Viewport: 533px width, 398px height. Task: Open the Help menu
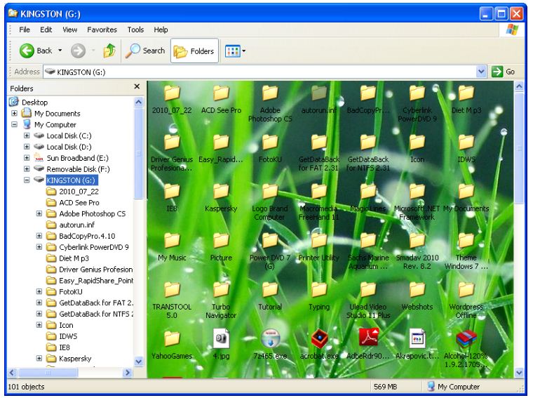click(161, 29)
